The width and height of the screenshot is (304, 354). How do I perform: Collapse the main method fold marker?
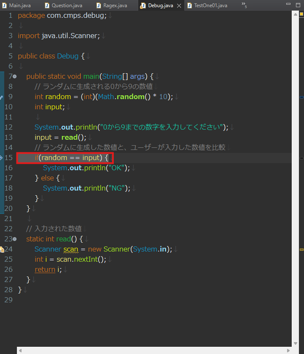15,77
